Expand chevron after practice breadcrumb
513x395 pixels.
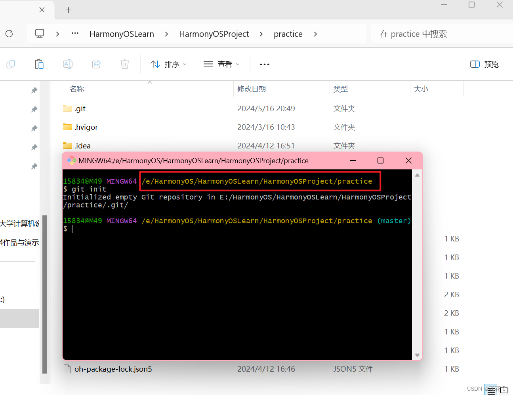pos(315,34)
